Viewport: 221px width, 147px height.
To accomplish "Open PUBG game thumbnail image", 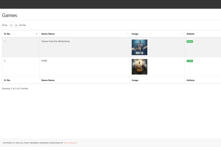I will click(x=139, y=67).
